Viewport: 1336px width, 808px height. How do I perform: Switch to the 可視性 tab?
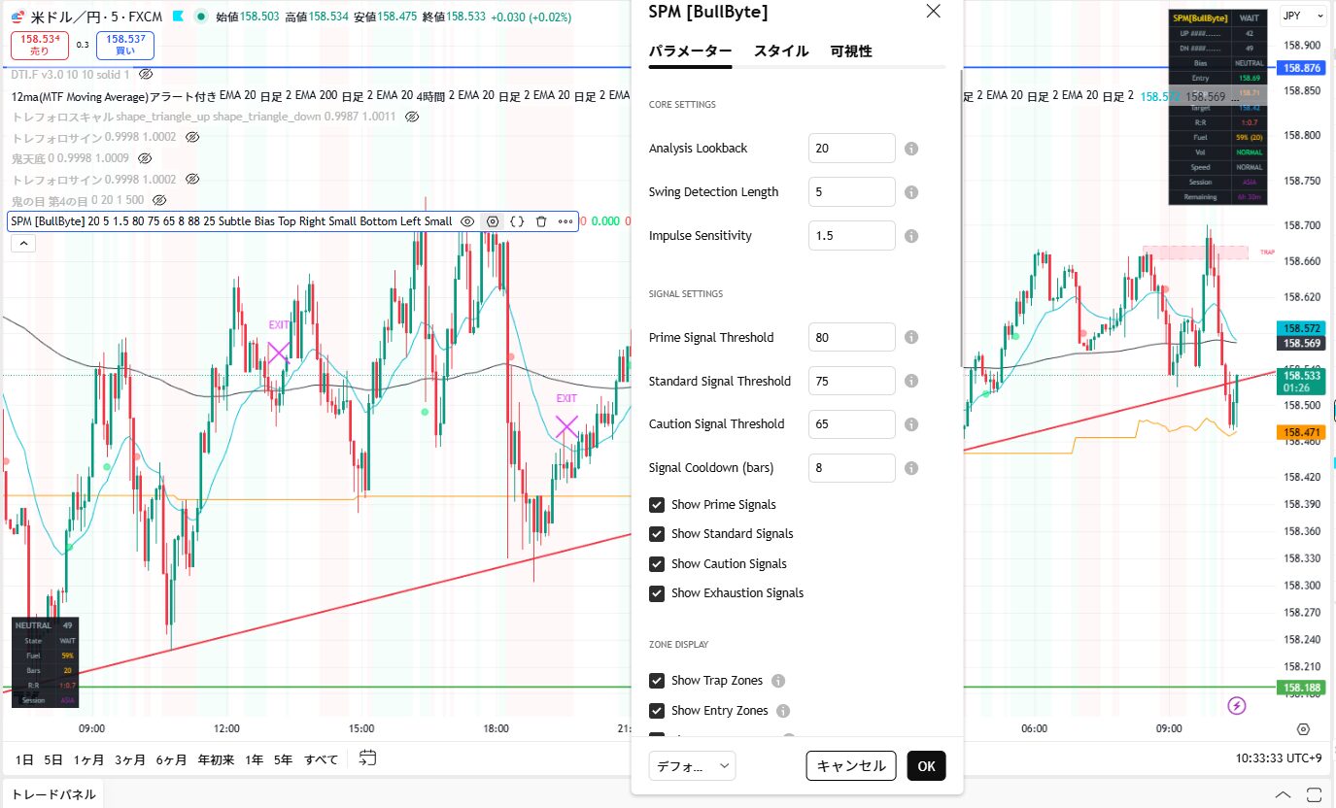[850, 51]
